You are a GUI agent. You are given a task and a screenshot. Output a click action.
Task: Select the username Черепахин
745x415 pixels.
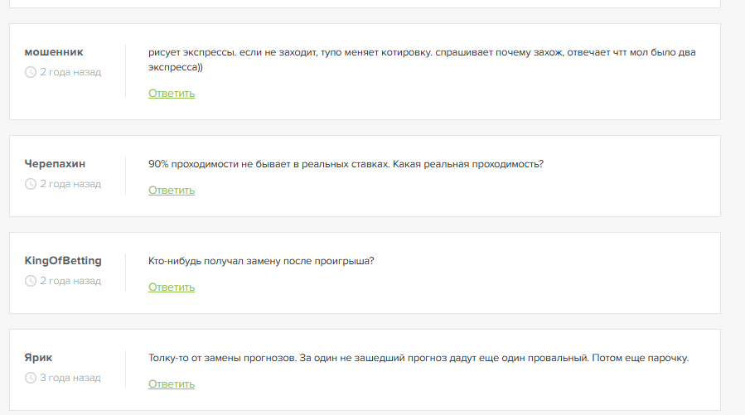[x=56, y=164]
